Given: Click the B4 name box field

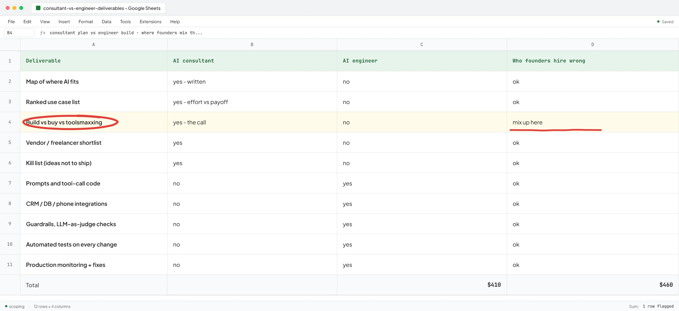Looking at the screenshot, I should tap(19, 33).
